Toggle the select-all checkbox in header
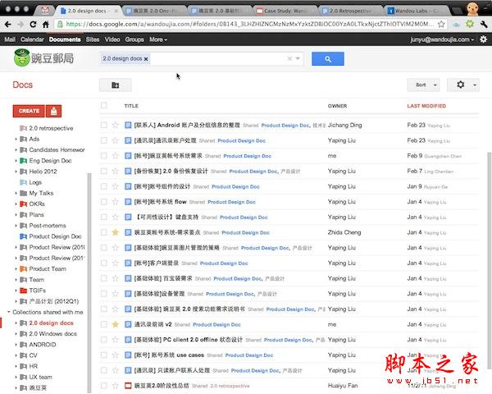The width and height of the screenshot is (492, 394). tap(104, 105)
